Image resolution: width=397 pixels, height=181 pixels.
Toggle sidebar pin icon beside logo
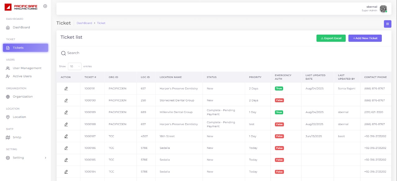coord(45,6)
